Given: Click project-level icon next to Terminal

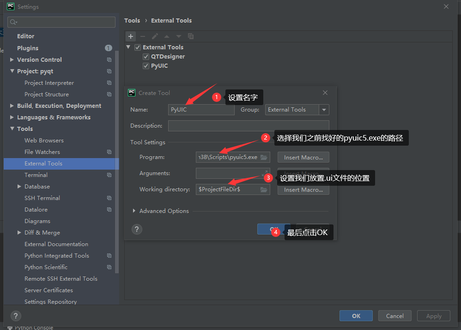Looking at the screenshot, I should [109, 175].
